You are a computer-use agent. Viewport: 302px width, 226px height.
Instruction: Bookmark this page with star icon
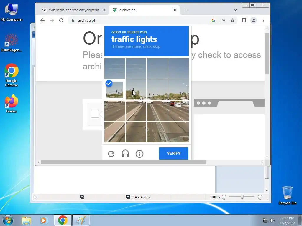[232, 20]
